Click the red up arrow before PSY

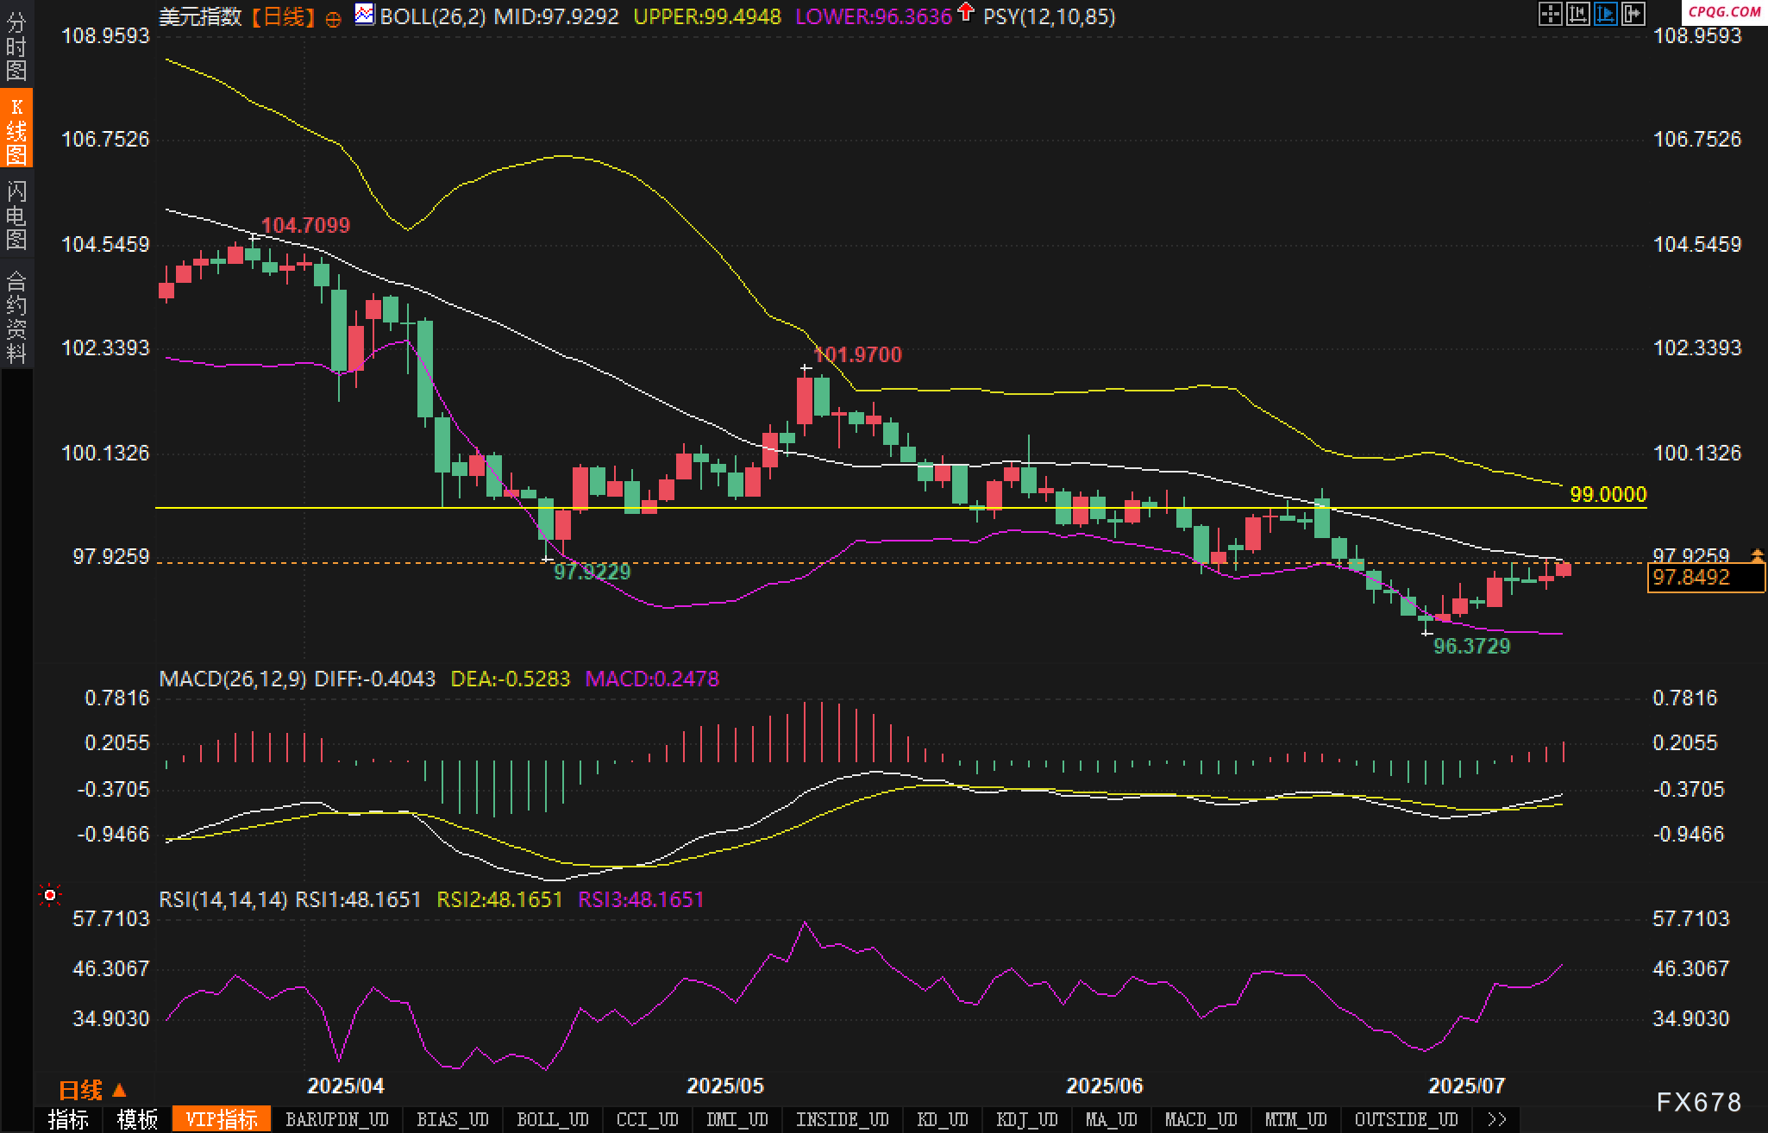point(966,12)
